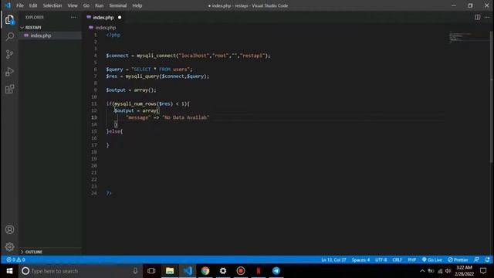Open the File menu
The image size is (494, 278).
click(20, 5)
